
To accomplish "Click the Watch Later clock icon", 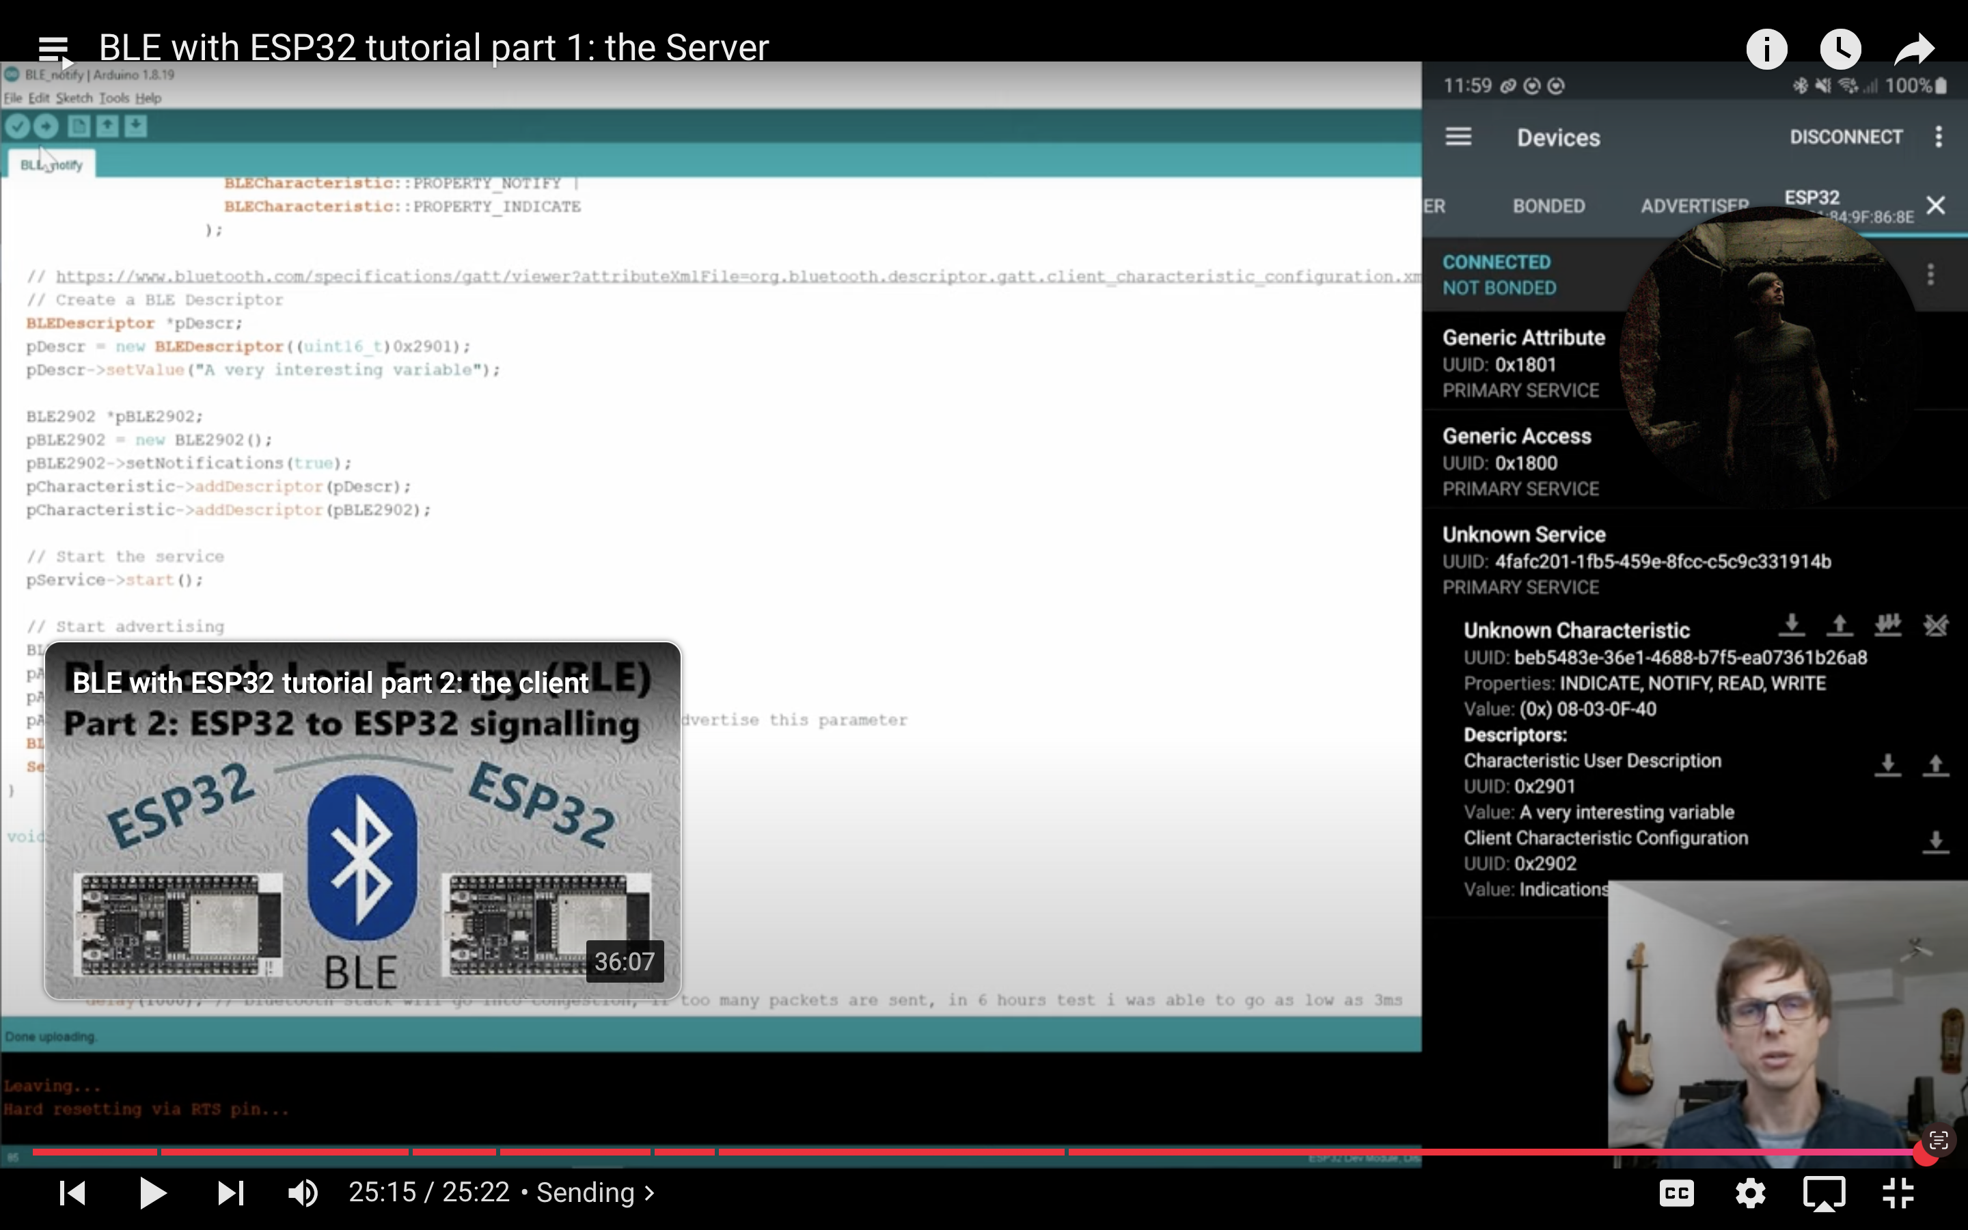I will click(x=1840, y=49).
